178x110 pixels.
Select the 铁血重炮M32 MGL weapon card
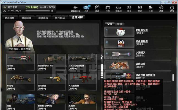pos(51,62)
